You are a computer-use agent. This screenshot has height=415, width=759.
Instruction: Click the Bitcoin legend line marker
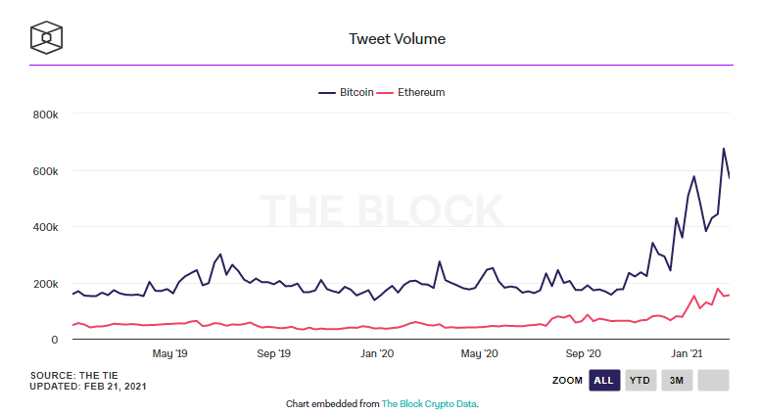pos(326,92)
